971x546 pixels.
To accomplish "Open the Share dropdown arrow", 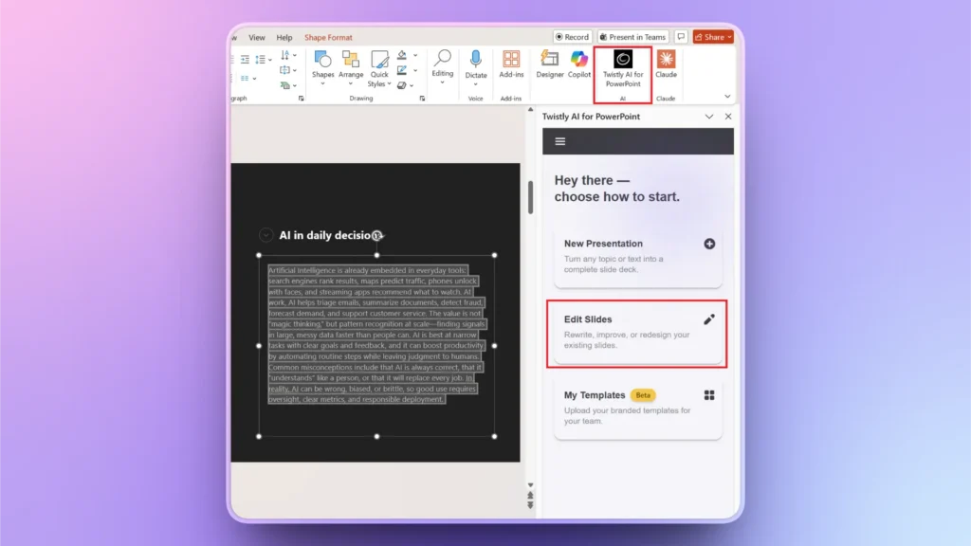I will click(x=730, y=37).
